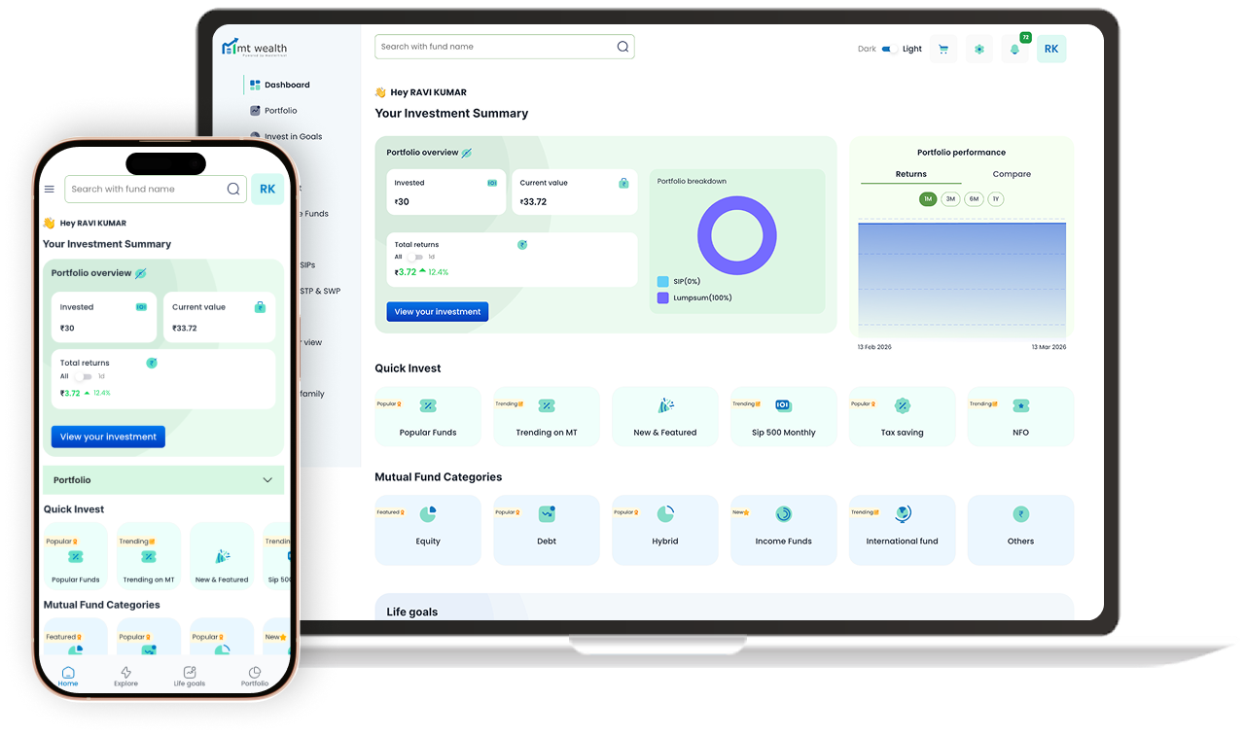This screenshot has width=1245, height=735.
Task: Toggle All/1d returns switch on laptop
Action: (414, 257)
